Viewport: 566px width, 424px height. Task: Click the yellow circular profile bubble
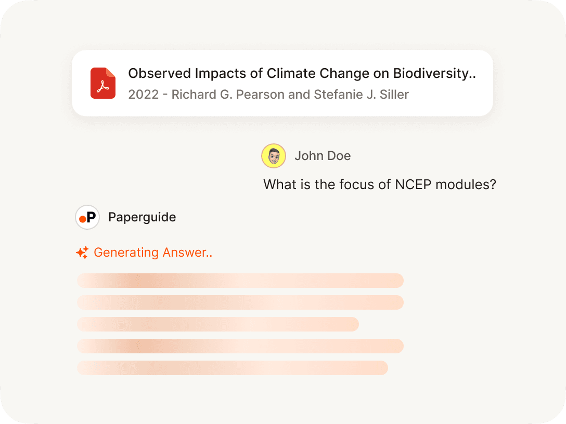pyautogui.click(x=274, y=156)
